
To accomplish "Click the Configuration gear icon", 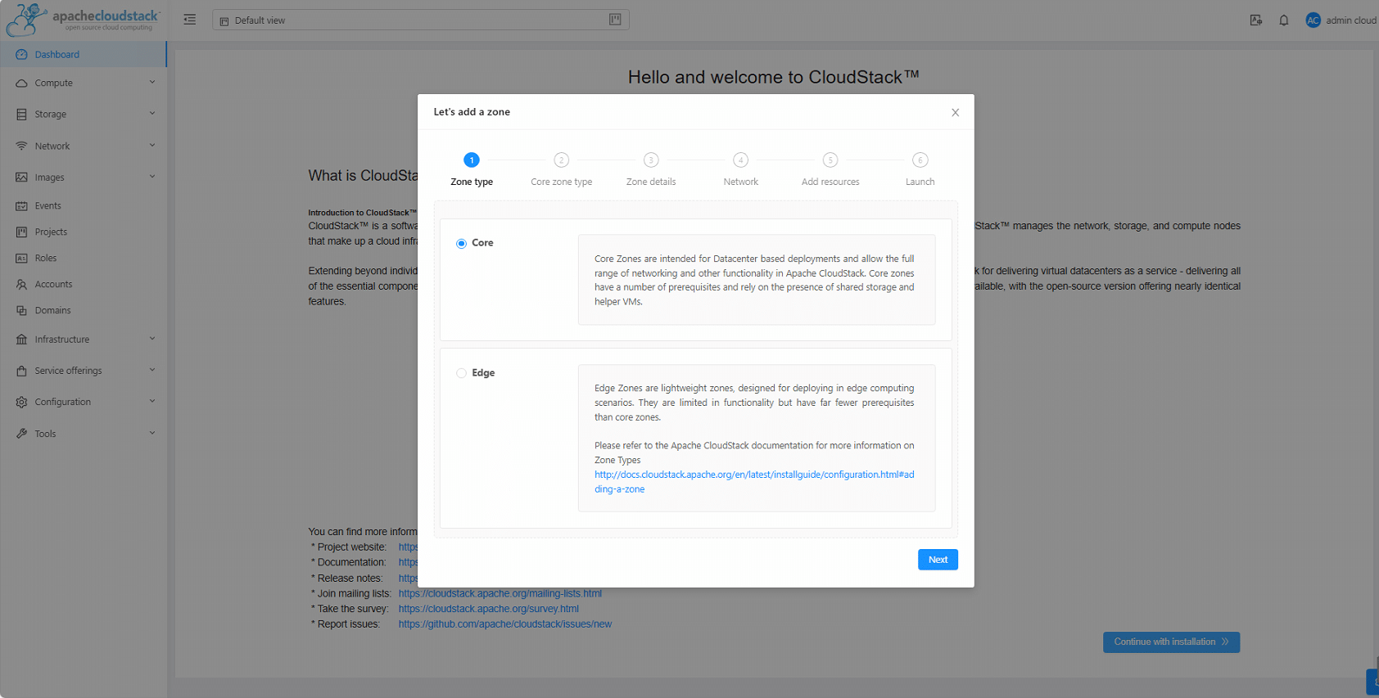I will point(21,403).
